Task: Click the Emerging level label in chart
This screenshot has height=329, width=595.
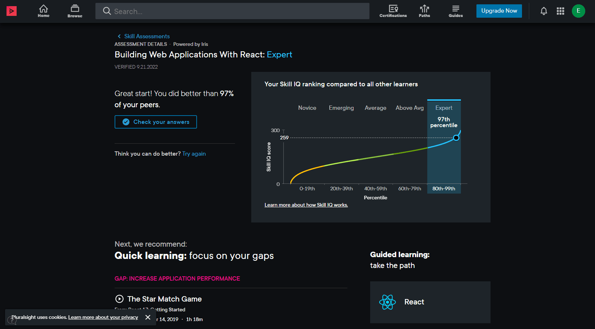Action: [x=341, y=108]
